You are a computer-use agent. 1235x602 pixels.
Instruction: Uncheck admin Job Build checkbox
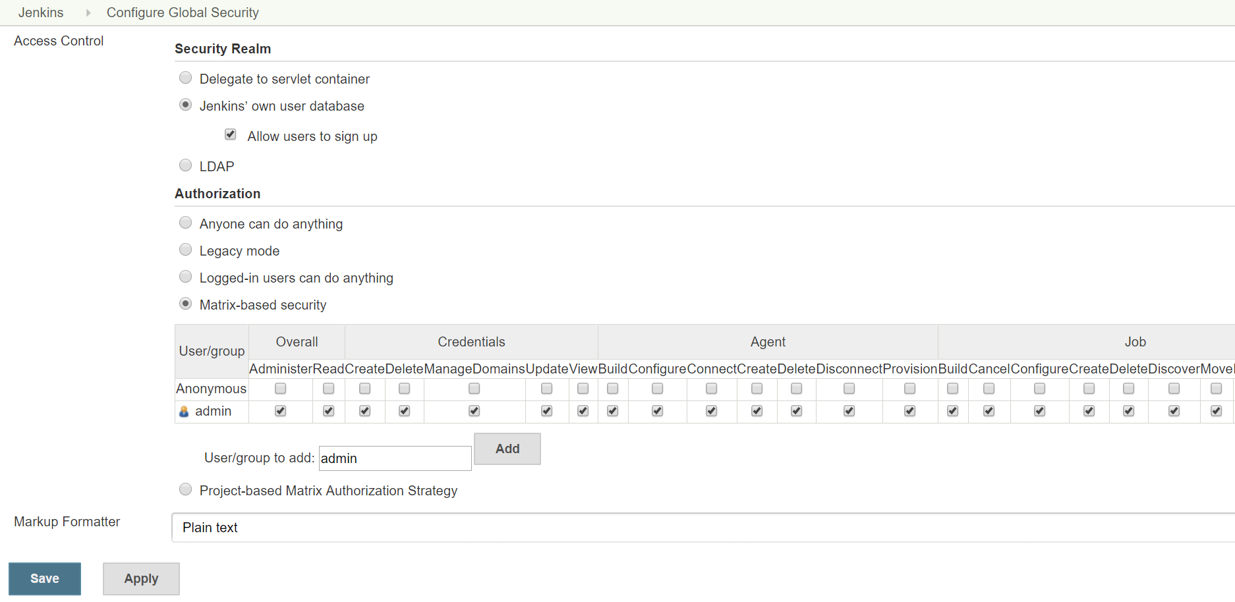click(953, 411)
